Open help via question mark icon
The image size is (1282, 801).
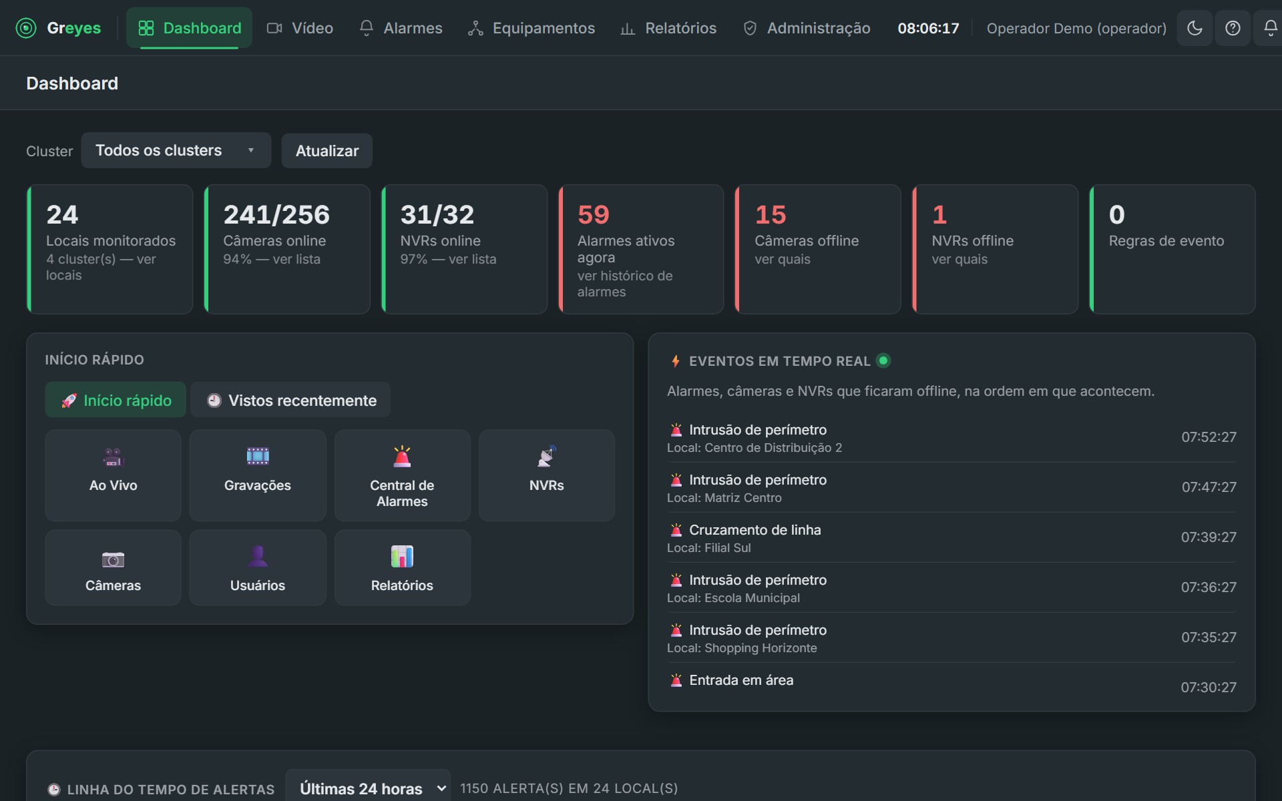tap(1233, 28)
